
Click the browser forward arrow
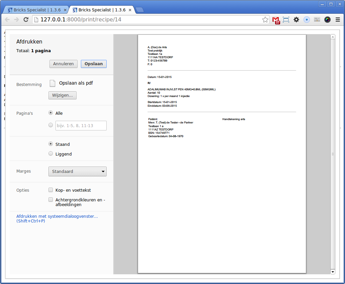coord(16,20)
